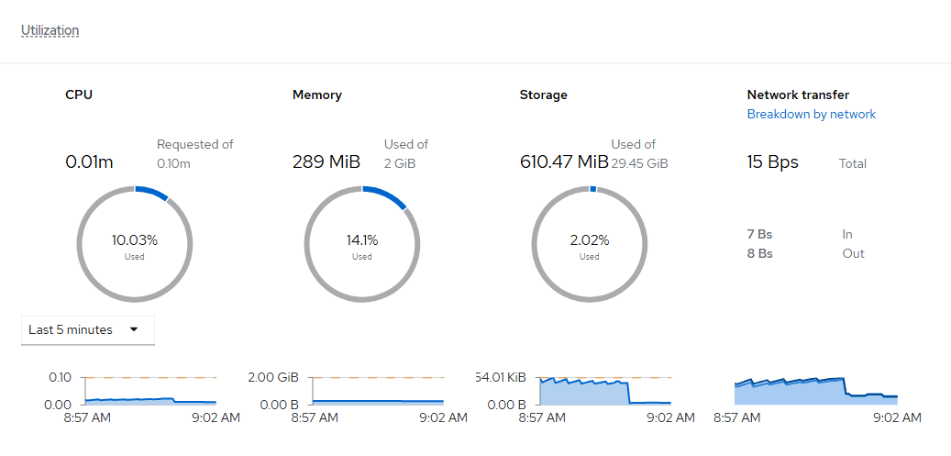Click the CPU sparkline chart
The width and height of the screenshot is (951, 456).
[150, 391]
